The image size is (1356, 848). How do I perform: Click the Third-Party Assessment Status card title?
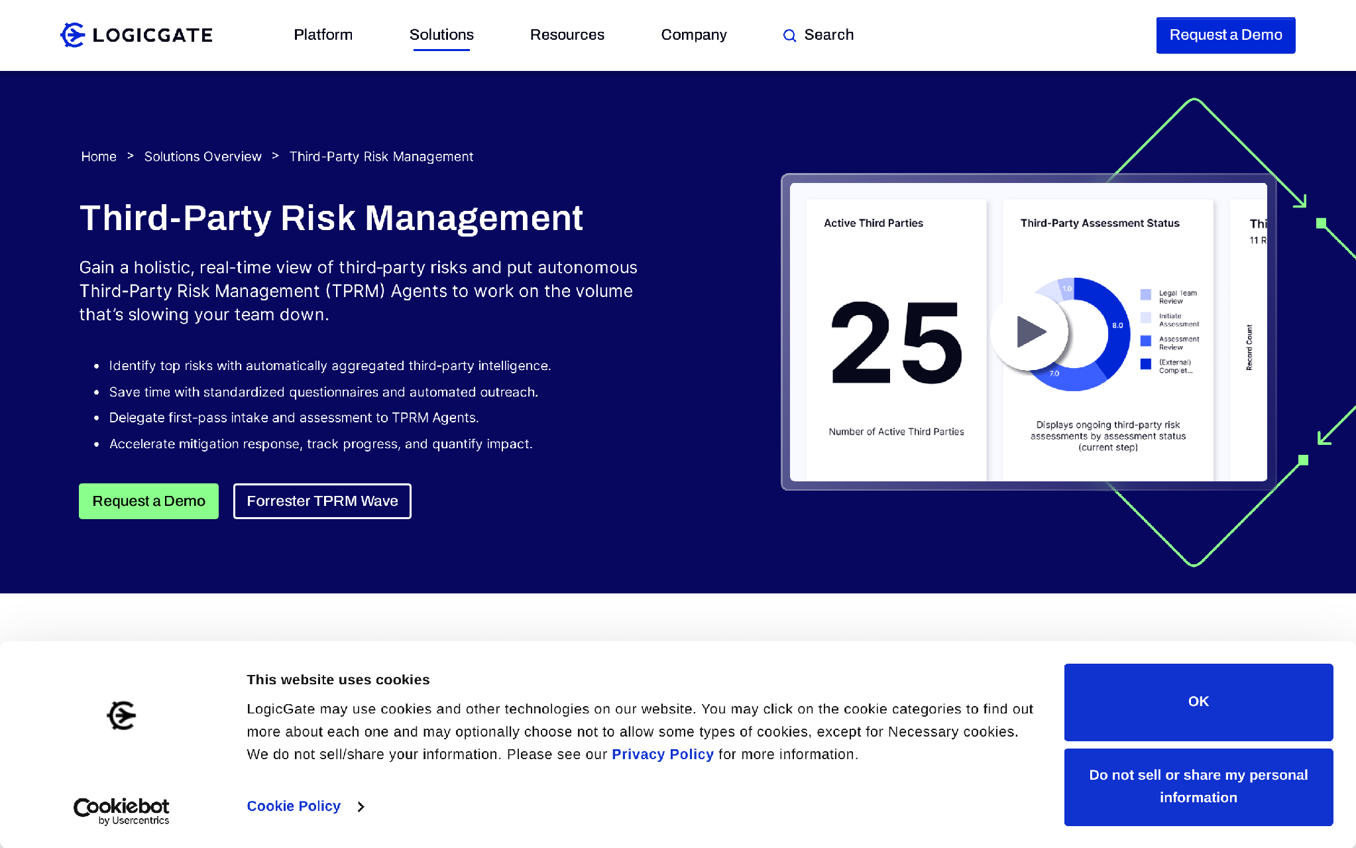pos(1100,223)
